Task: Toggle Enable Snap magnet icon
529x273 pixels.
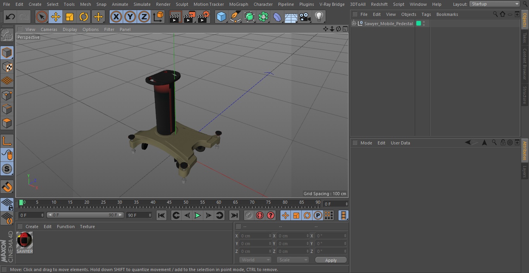Action: click(x=7, y=187)
